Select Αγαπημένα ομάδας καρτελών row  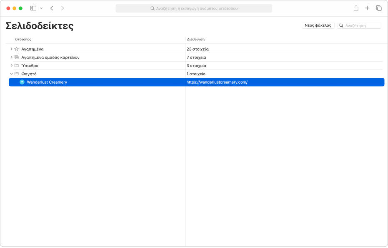coord(196,57)
